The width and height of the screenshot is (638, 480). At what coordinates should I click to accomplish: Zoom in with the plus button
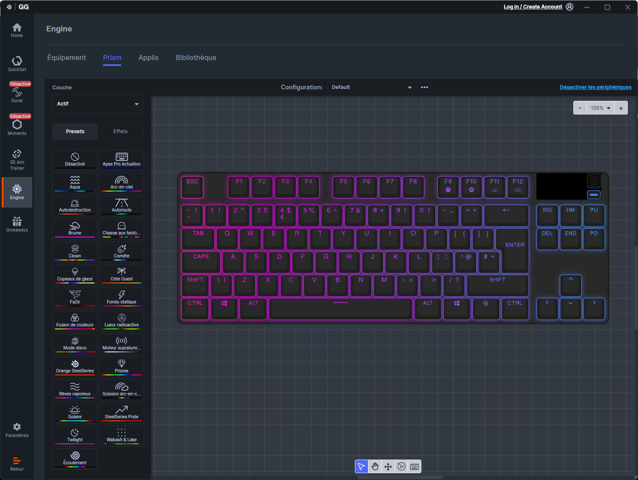tap(621, 108)
